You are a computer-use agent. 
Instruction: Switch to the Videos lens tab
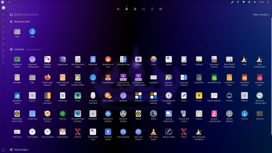tap(143, 9)
